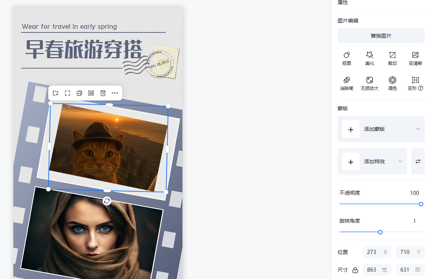Screen dimensions: 428x279
Task: Expand the 添加特效 dropdown chevron
Action: pyautogui.click(x=400, y=161)
